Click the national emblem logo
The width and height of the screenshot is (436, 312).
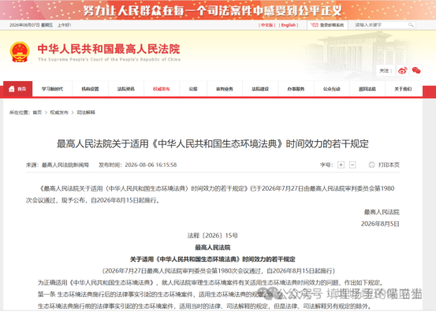coord(20,52)
